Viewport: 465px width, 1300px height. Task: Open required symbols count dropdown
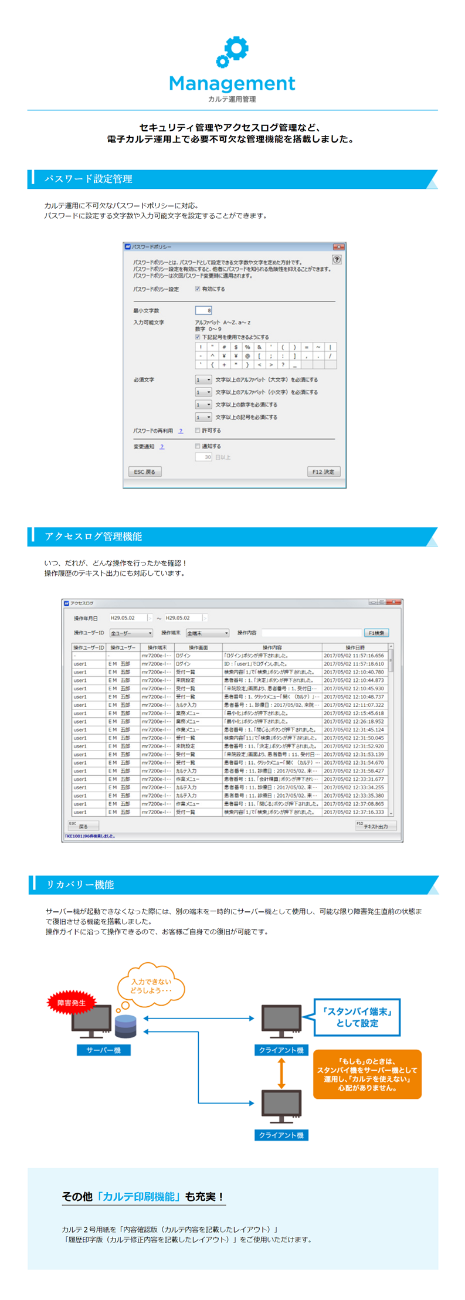coord(203,417)
